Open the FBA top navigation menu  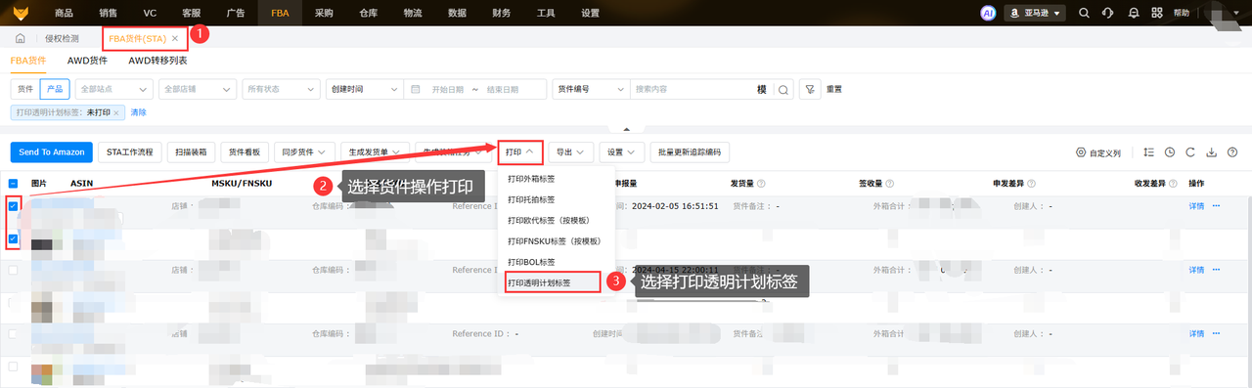click(280, 13)
